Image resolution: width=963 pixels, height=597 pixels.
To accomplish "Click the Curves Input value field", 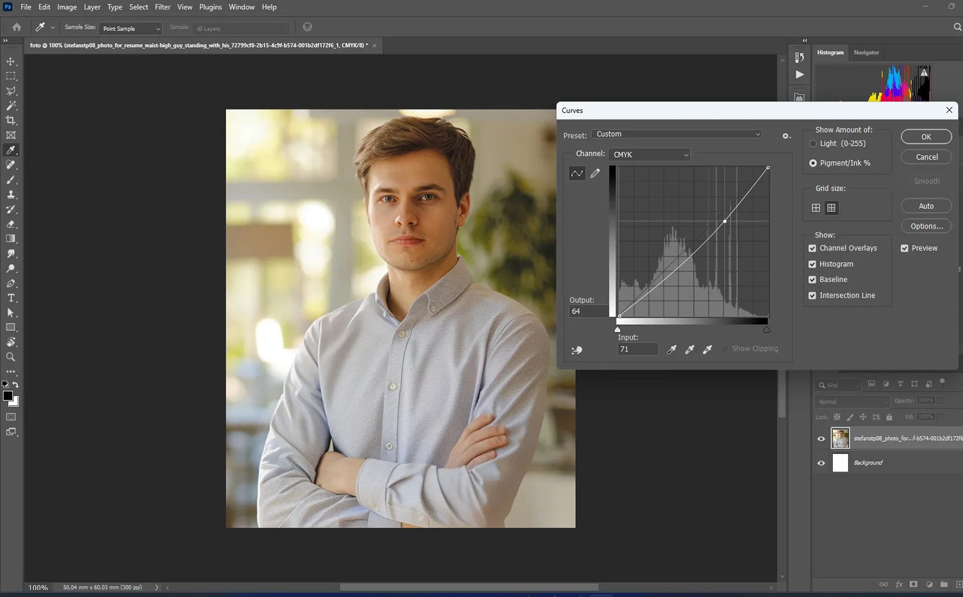I will (x=637, y=349).
